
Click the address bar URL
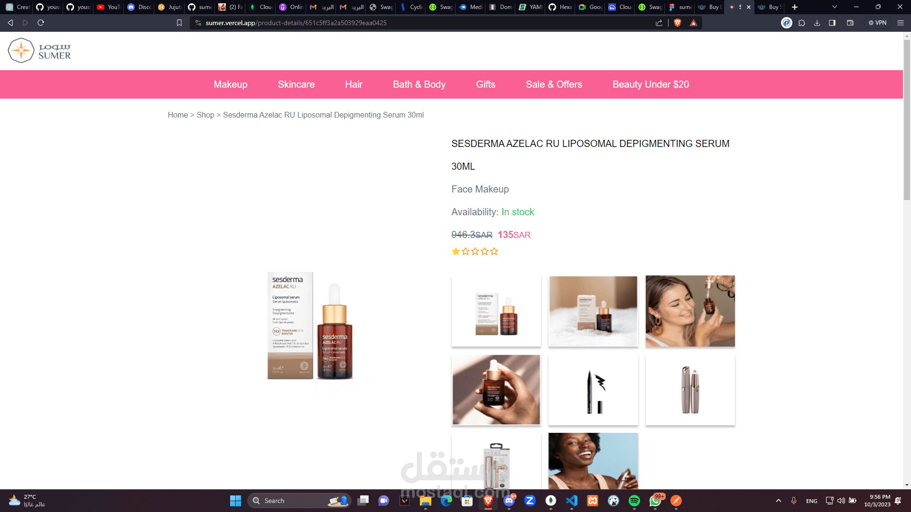click(296, 23)
